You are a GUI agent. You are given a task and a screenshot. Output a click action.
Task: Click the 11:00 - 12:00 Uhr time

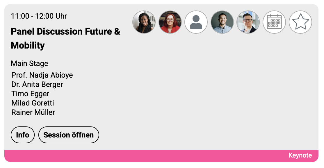coord(39,16)
